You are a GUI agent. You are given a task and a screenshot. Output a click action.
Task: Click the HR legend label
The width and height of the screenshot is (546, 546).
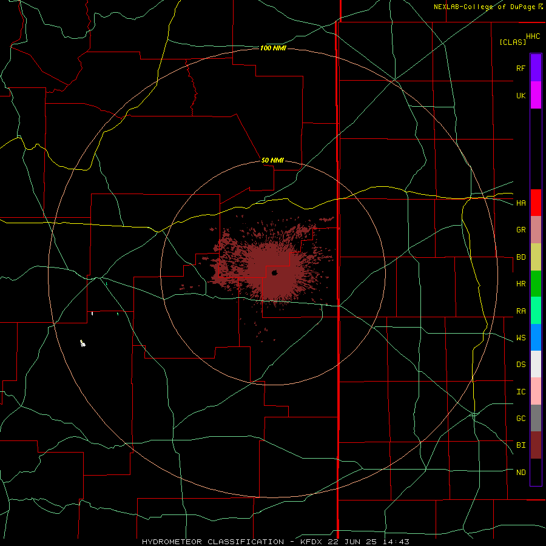[521, 284]
